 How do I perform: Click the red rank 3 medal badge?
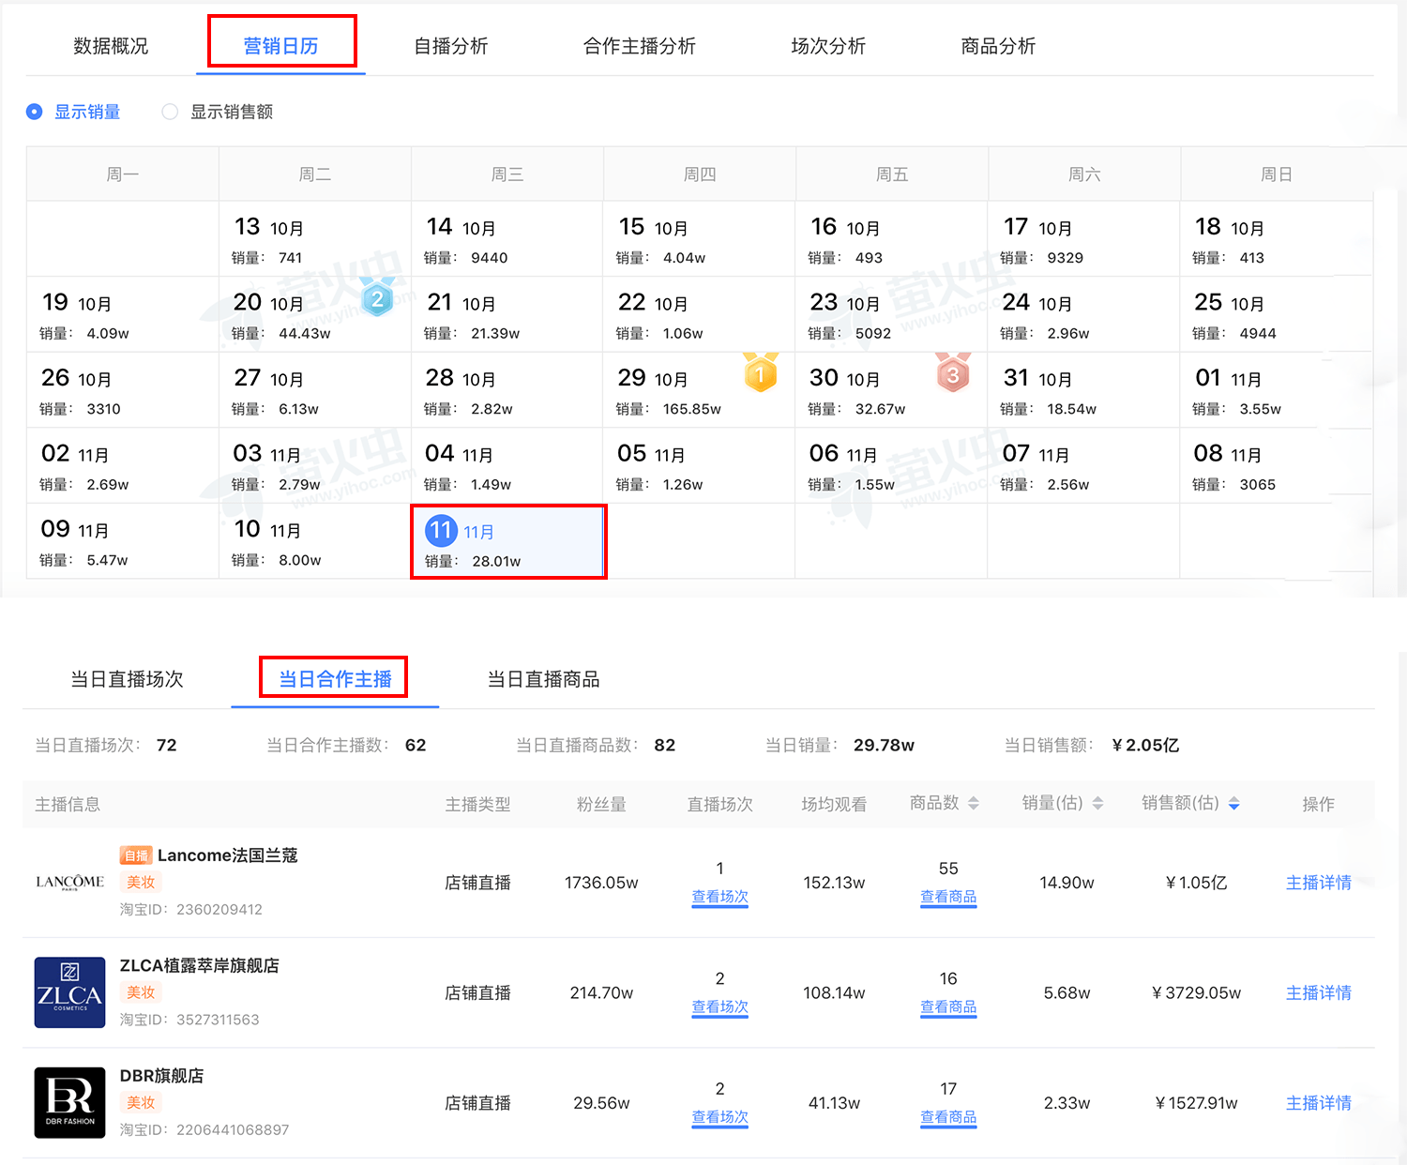click(953, 372)
